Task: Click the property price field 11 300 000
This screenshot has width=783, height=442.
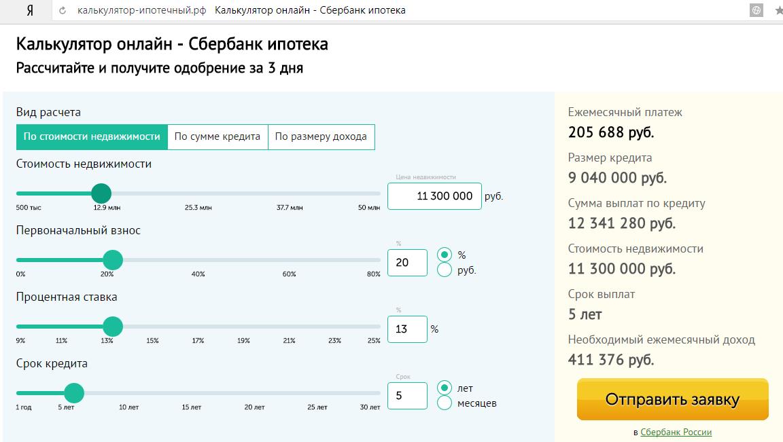Action: [x=434, y=196]
